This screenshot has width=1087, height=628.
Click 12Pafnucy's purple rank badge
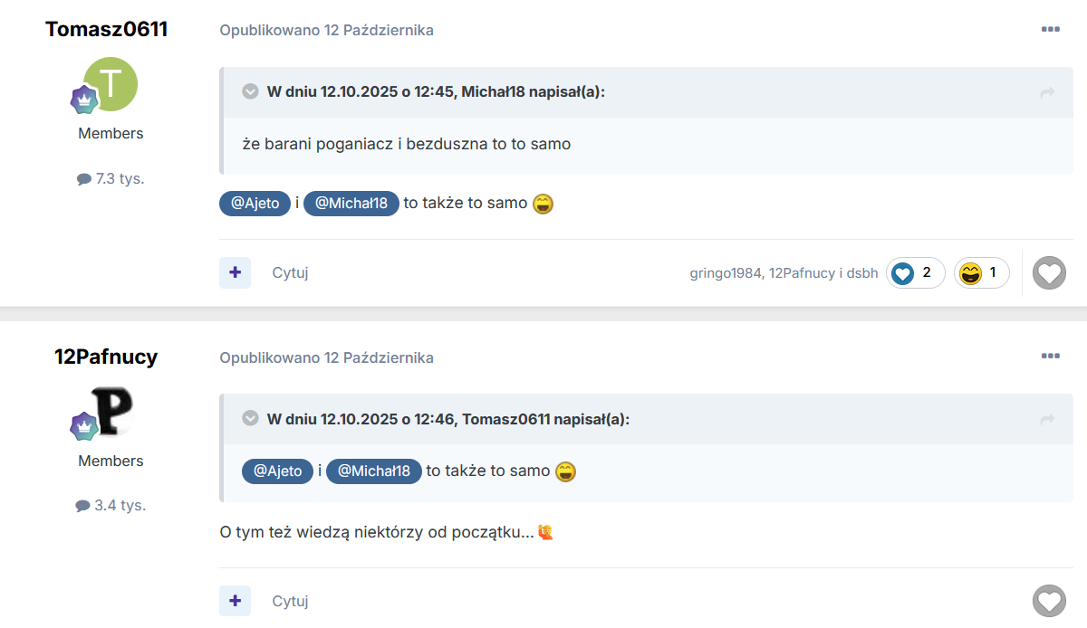[84, 427]
